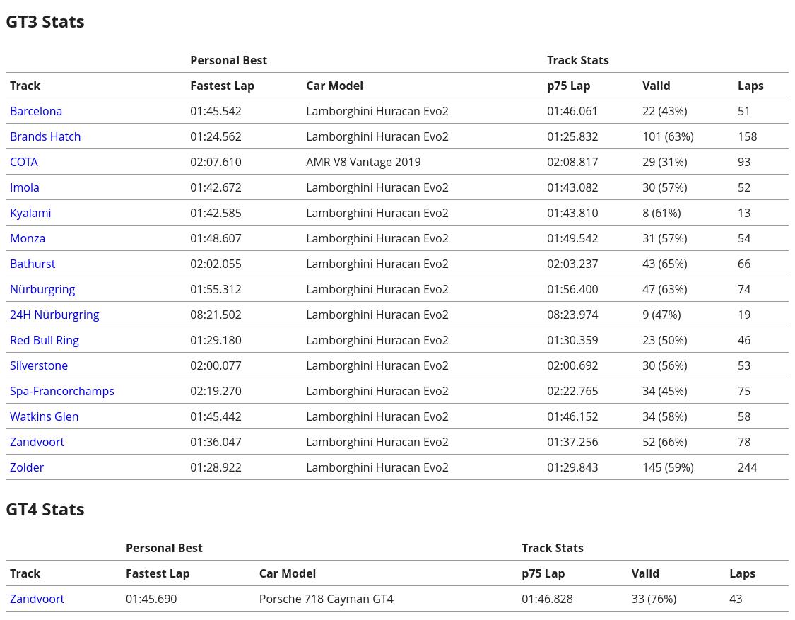
Task: Open the Barcelona track link
Action: [36, 111]
